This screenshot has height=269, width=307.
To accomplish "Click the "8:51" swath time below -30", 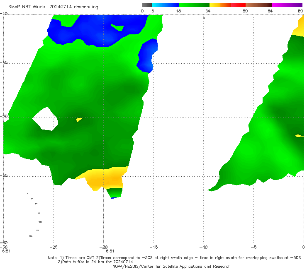I will pos(6,251).
